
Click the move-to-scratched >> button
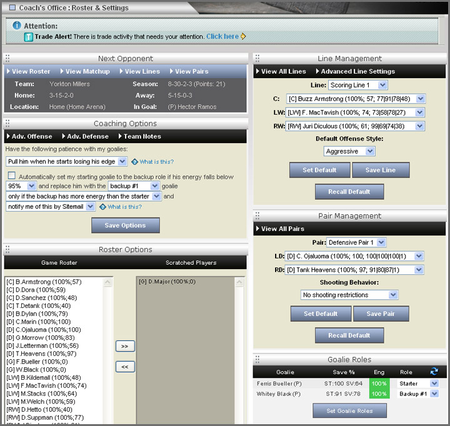coord(124,345)
